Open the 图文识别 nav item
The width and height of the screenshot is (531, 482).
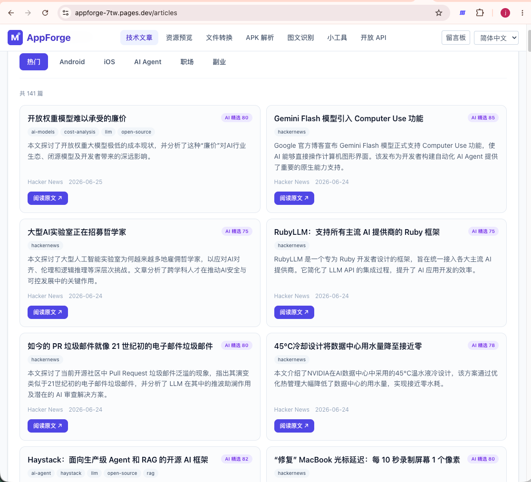click(300, 38)
